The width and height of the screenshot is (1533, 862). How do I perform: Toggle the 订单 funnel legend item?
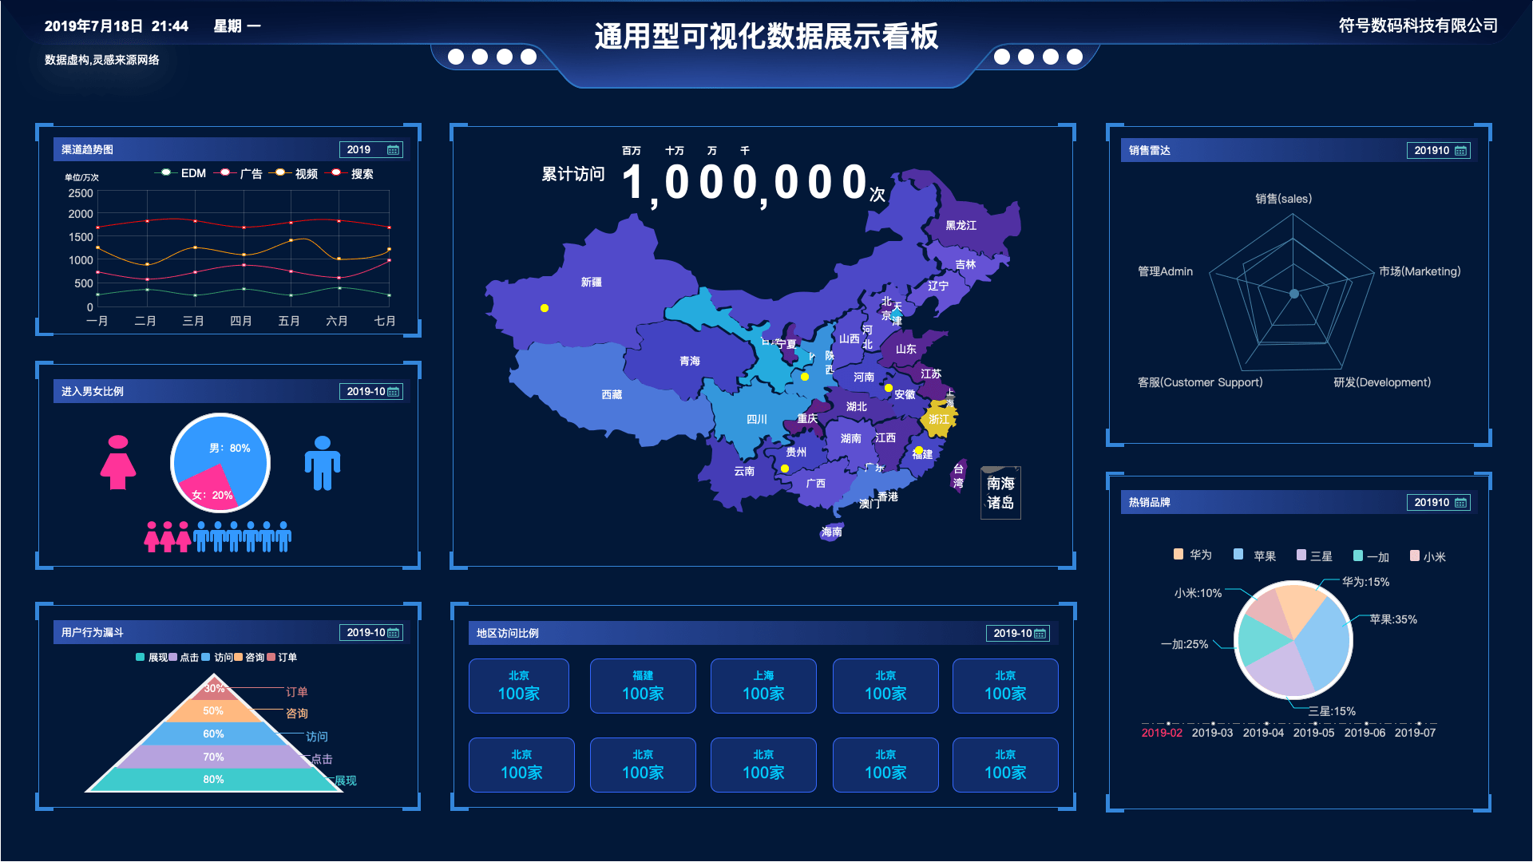(282, 658)
